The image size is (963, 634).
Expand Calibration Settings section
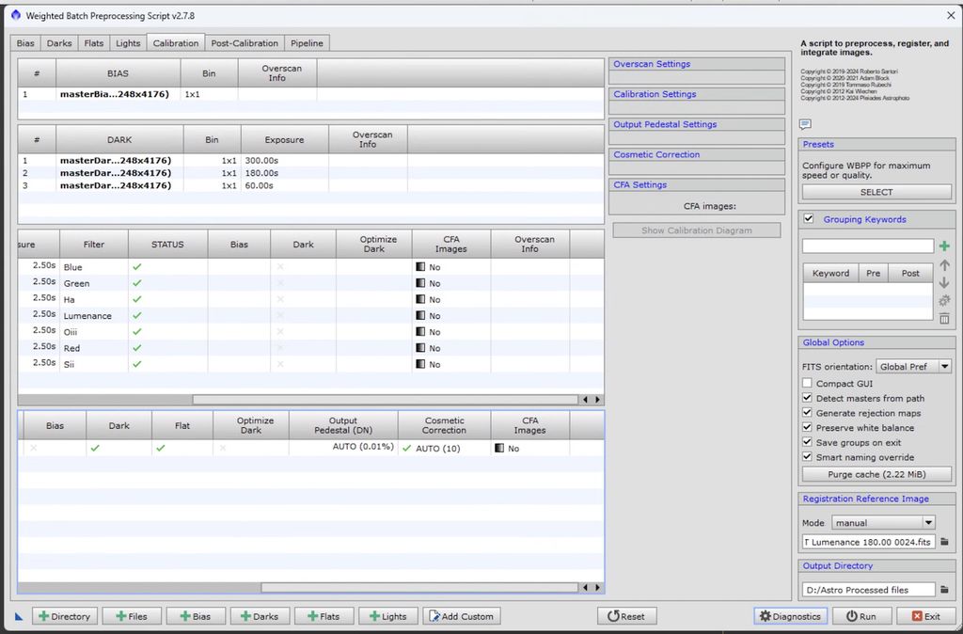pyautogui.click(x=697, y=94)
